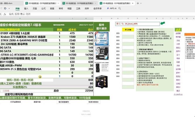Open the 工具 ribbon tab
Image resolution: width=195 pixels, height=117 pixels.
pyautogui.click(x=78, y=8)
